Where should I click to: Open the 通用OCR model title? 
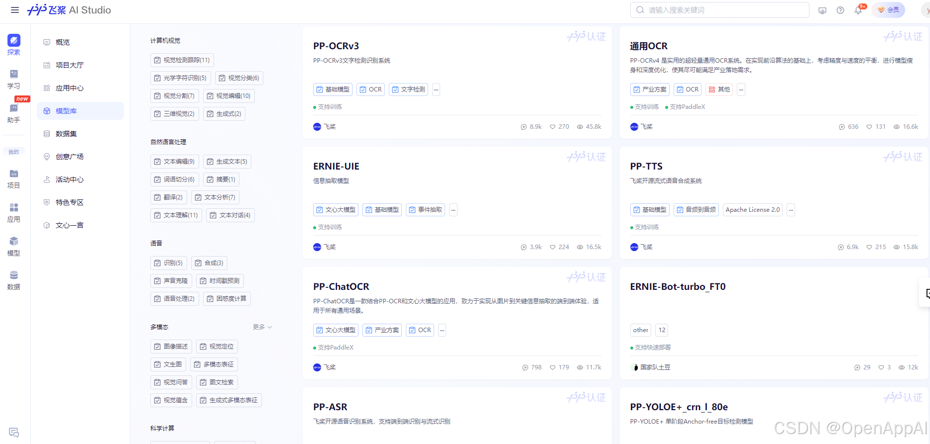click(x=649, y=46)
